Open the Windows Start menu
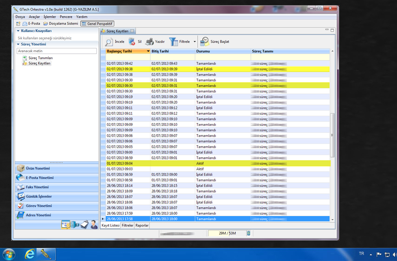Viewport: 397px width, 261px height. tap(9, 254)
